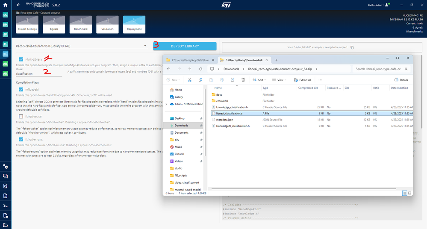Screen dimensions: 427x229
Task: Click Delete trash icon in File Explorer
Action: click(243, 80)
